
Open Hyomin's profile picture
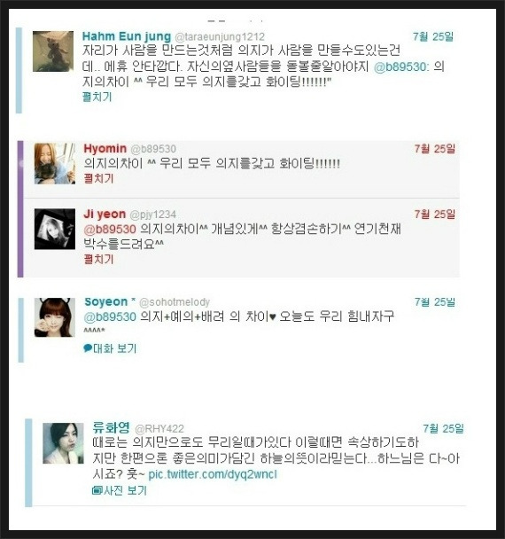55,164
